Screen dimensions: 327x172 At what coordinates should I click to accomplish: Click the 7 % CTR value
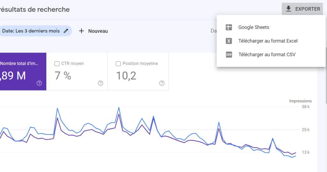(63, 75)
